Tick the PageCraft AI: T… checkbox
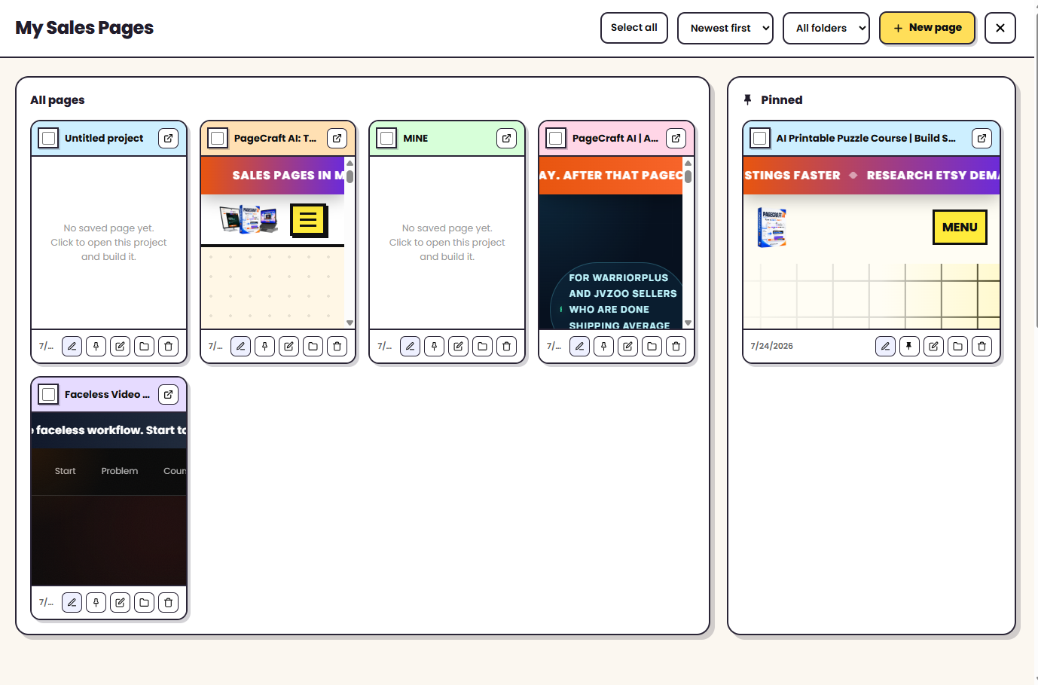1038x685 pixels. tap(218, 139)
